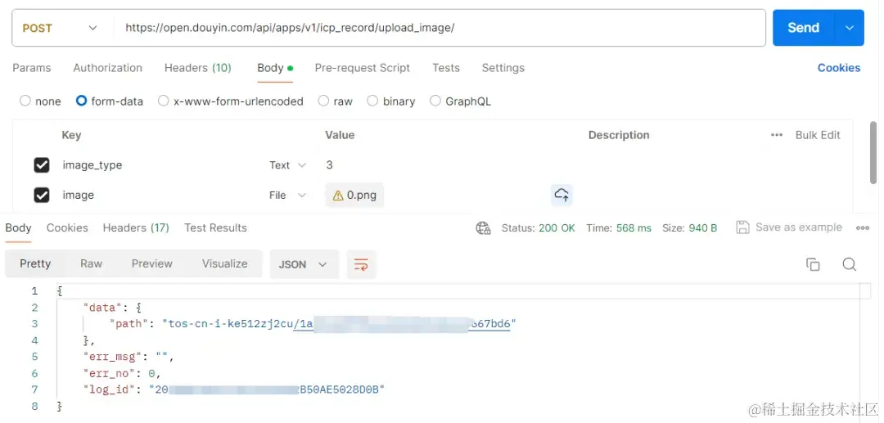Viewport: 884px width, 423px height.
Task: Open the Cookies link on the right
Action: (x=839, y=68)
